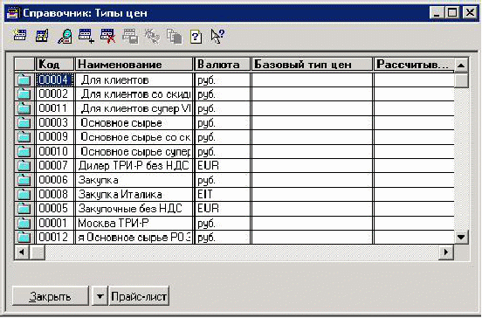482x318 pixels.
Task: Add a new row with plus icon
Action: coord(86,36)
